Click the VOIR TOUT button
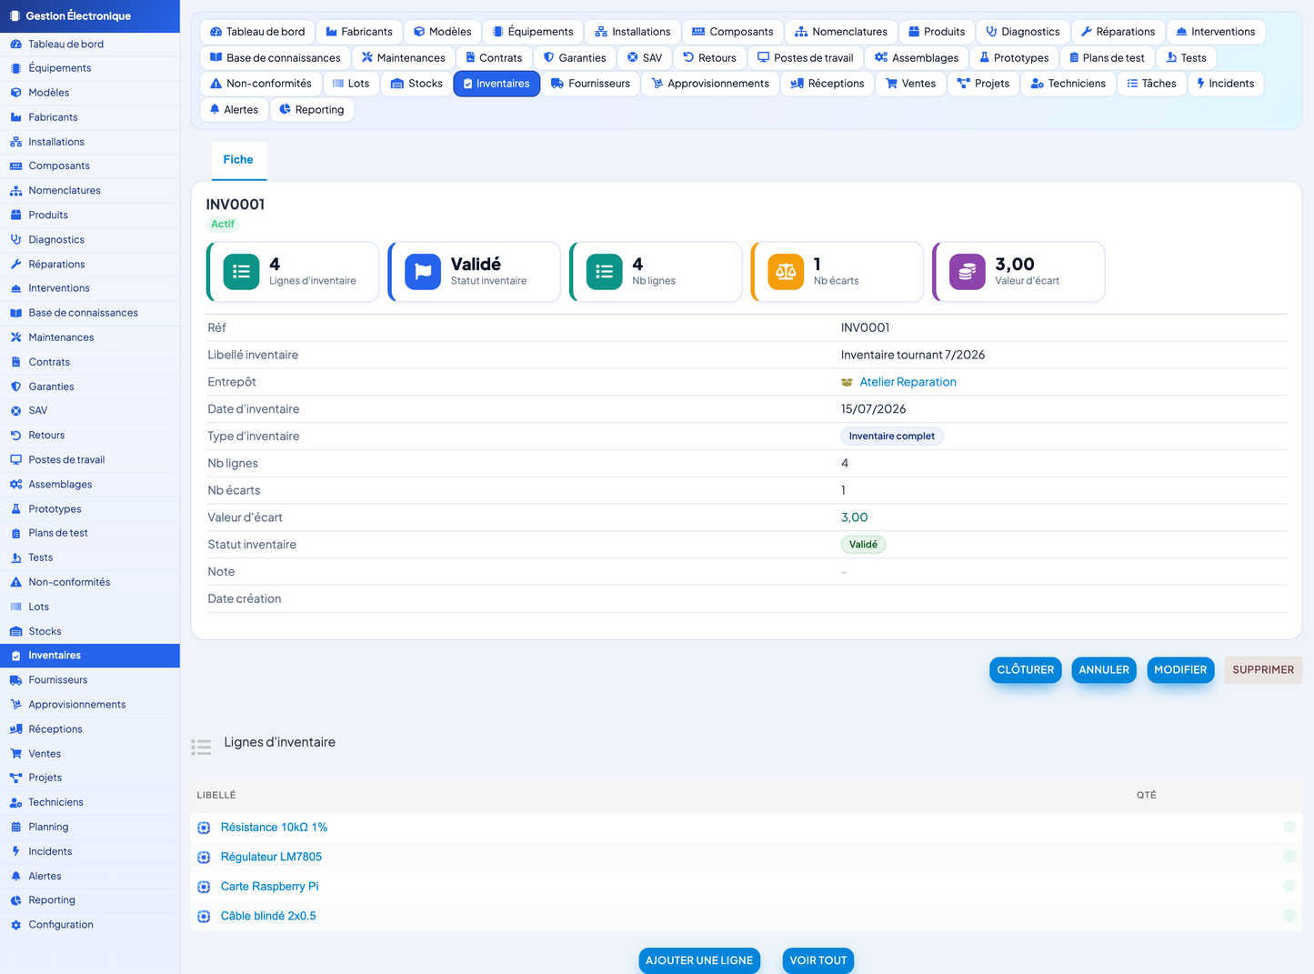1314x974 pixels. 818,960
